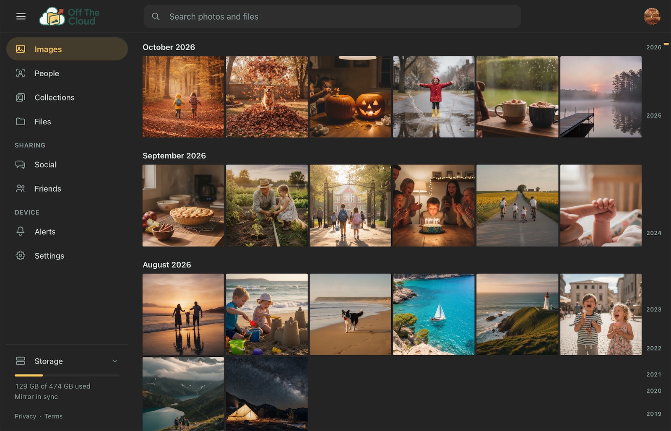Jump to 2021 on the timeline
671x431 pixels.
coord(654,374)
